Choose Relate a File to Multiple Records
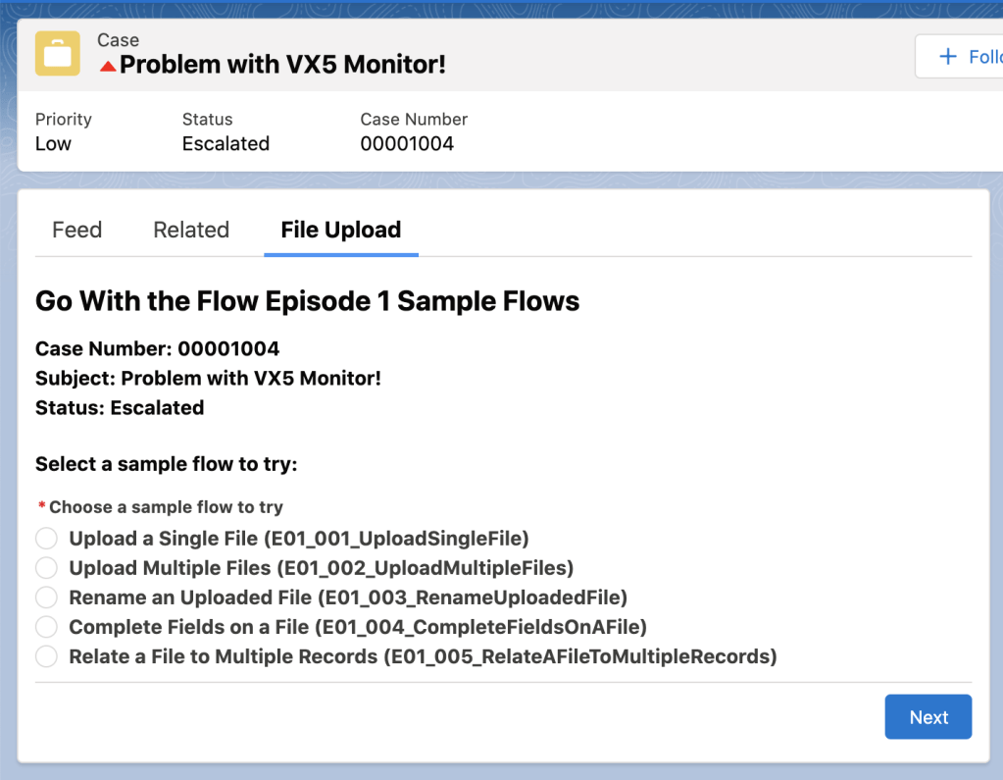The height and width of the screenshot is (780, 1003). pyautogui.click(x=46, y=656)
